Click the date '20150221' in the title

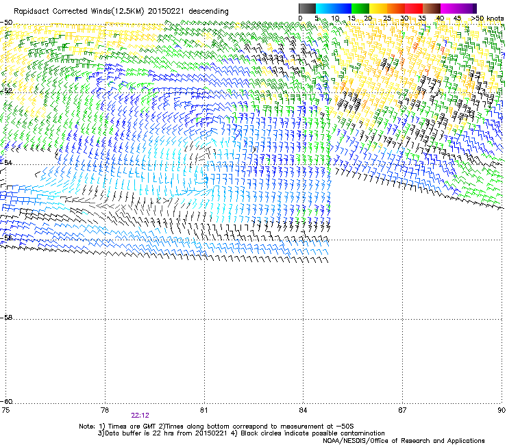click(x=166, y=12)
